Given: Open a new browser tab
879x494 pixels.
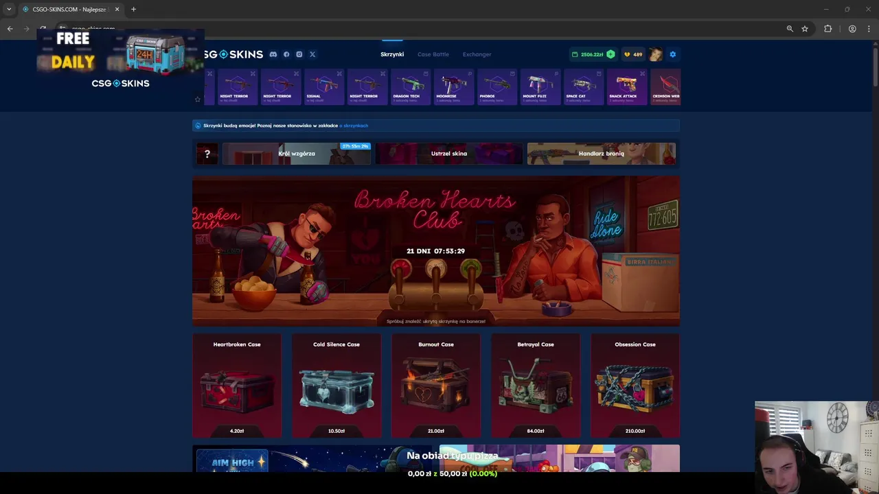Looking at the screenshot, I should click(x=133, y=9).
